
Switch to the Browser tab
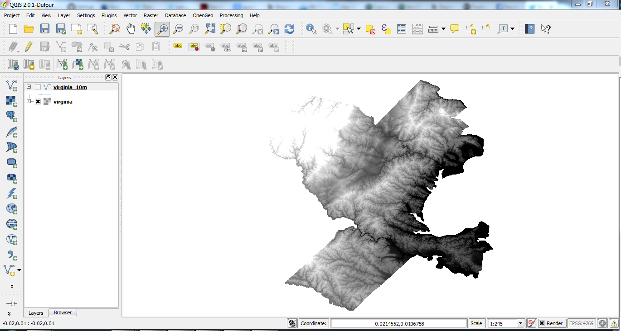coord(62,312)
